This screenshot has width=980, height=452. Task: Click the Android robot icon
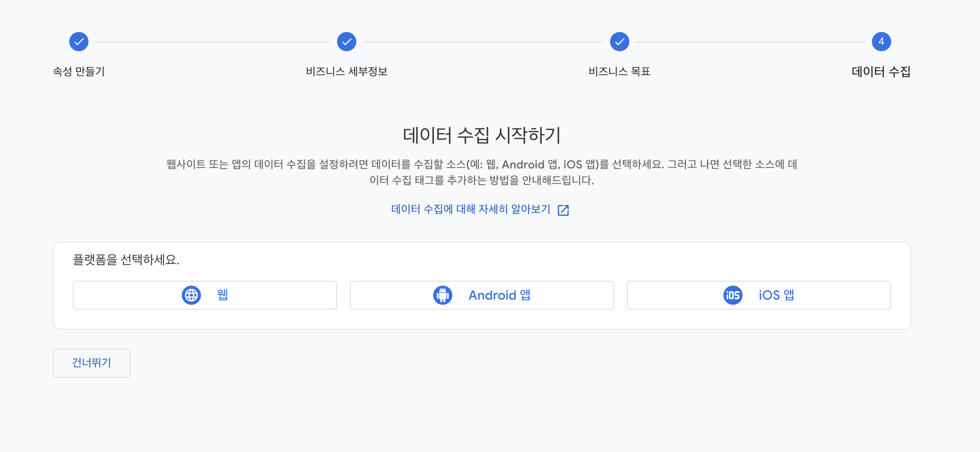[x=443, y=295]
